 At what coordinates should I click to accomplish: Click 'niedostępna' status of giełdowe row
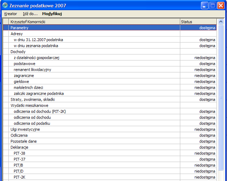(x=205, y=82)
